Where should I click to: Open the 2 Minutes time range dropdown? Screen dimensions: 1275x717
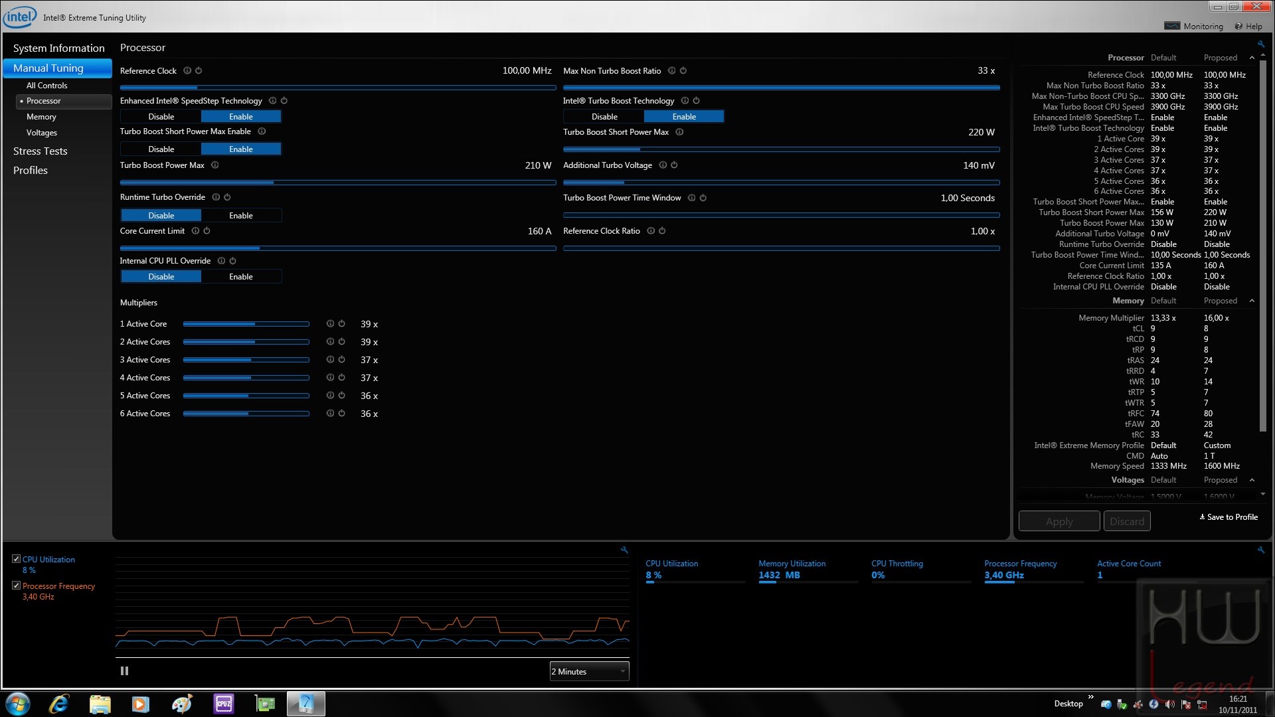coord(589,671)
